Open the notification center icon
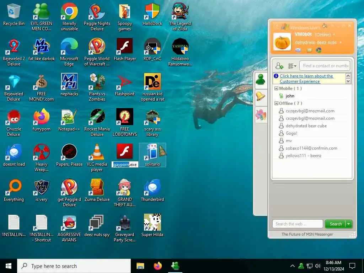This screenshot has width=364, height=273. [x=352, y=266]
